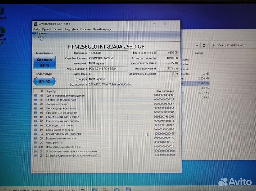Click the status dot icon on row 01
This screenshot has width=256, height=191.
tap(36, 95)
